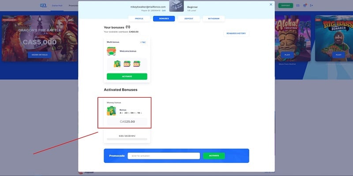Click the Money bonus cash icon
Screen dimensions: 353x176
111,110
